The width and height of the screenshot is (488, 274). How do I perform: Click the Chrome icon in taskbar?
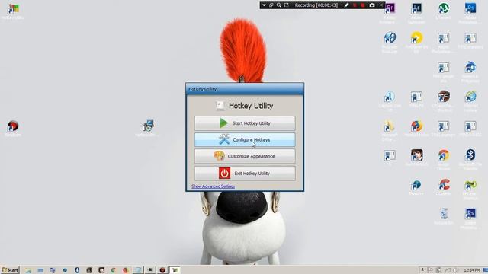click(114, 270)
